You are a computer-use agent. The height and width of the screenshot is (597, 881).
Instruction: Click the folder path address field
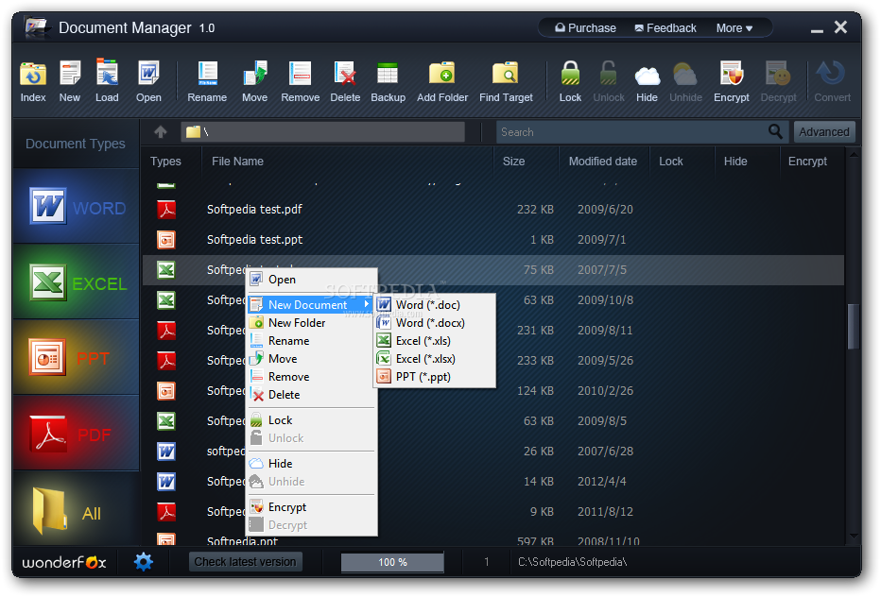[323, 132]
